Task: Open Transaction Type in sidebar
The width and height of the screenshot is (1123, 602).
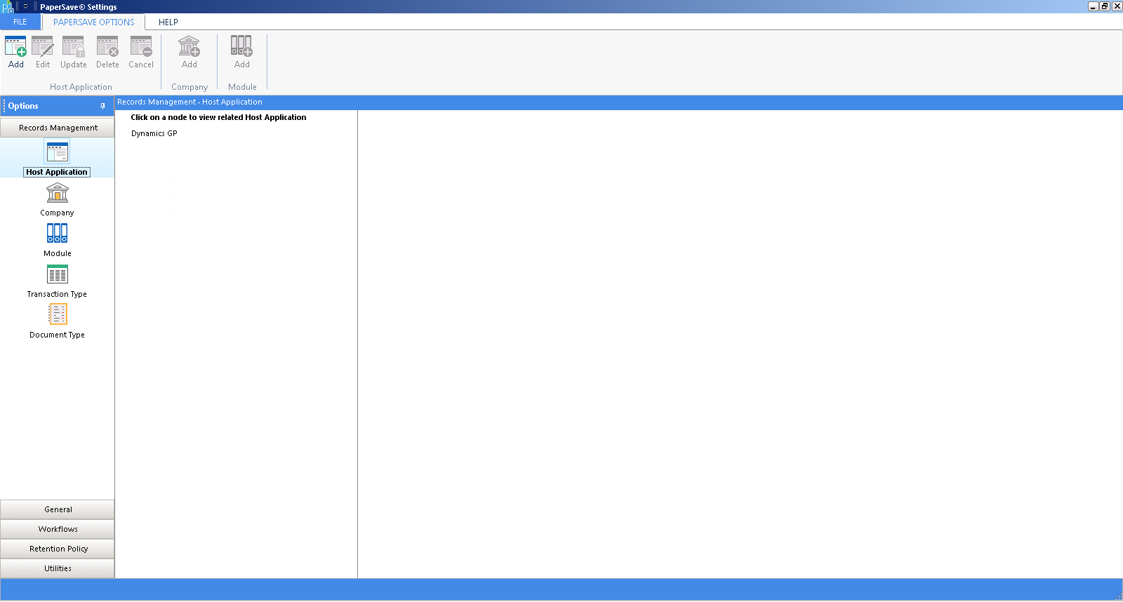Action: pyautogui.click(x=57, y=281)
